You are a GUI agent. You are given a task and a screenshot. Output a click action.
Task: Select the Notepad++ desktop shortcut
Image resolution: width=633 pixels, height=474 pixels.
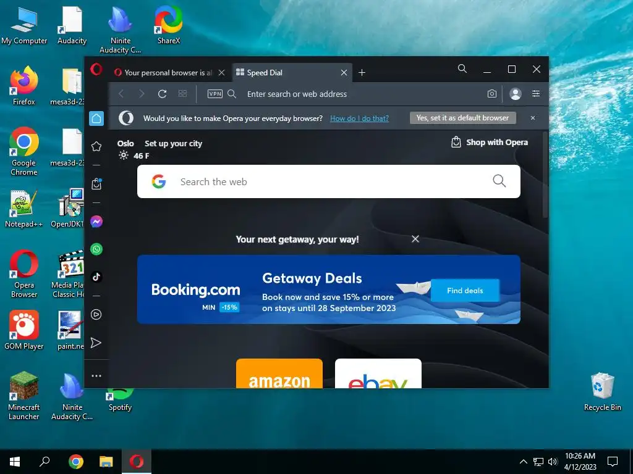pyautogui.click(x=24, y=209)
